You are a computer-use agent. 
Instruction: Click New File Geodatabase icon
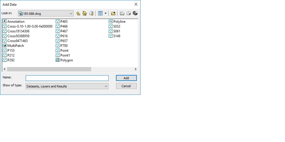(x=129, y=13)
